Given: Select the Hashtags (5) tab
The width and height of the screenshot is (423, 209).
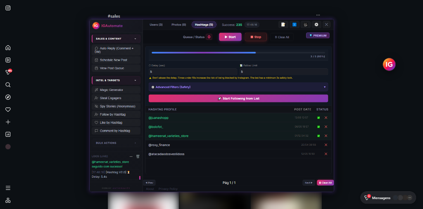Looking at the screenshot, I should [204, 25].
